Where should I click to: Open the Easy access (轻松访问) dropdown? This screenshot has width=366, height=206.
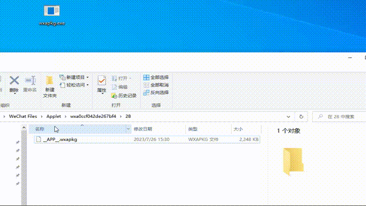74,85
